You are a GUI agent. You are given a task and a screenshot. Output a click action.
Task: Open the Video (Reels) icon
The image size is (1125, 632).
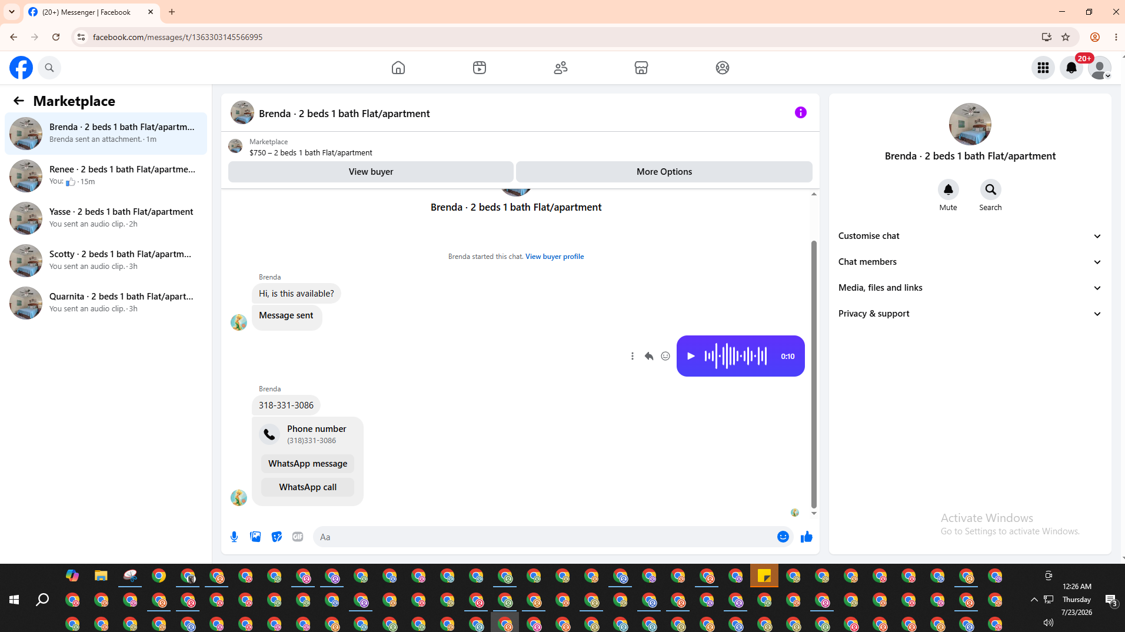point(480,68)
